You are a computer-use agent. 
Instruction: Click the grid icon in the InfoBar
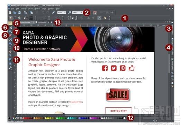[x=31, y=18]
